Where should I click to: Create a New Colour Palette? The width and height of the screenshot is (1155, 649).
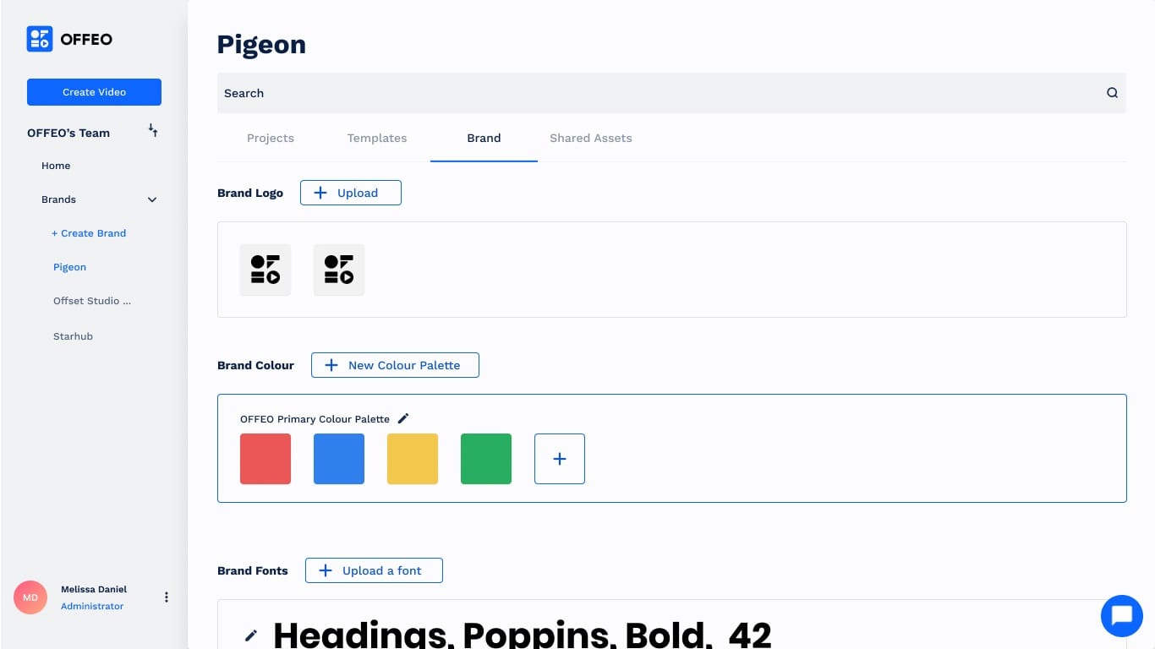pyautogui.click(x=395, y=365)
